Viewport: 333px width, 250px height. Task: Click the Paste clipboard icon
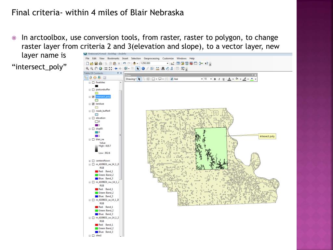click(114, 63)
